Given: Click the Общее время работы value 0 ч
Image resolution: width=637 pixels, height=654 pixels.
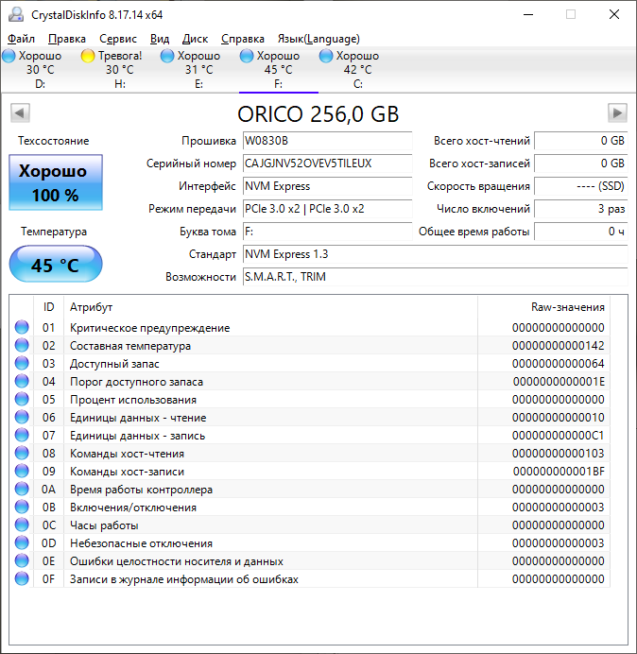Looking at the screenshot, I should (x=580, y=232).
